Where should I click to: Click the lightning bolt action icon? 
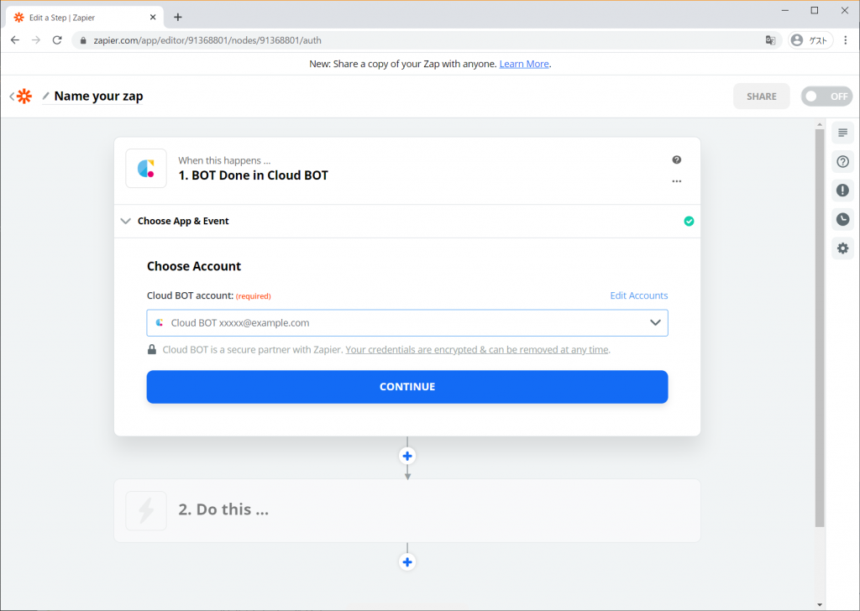click(146, 511)
